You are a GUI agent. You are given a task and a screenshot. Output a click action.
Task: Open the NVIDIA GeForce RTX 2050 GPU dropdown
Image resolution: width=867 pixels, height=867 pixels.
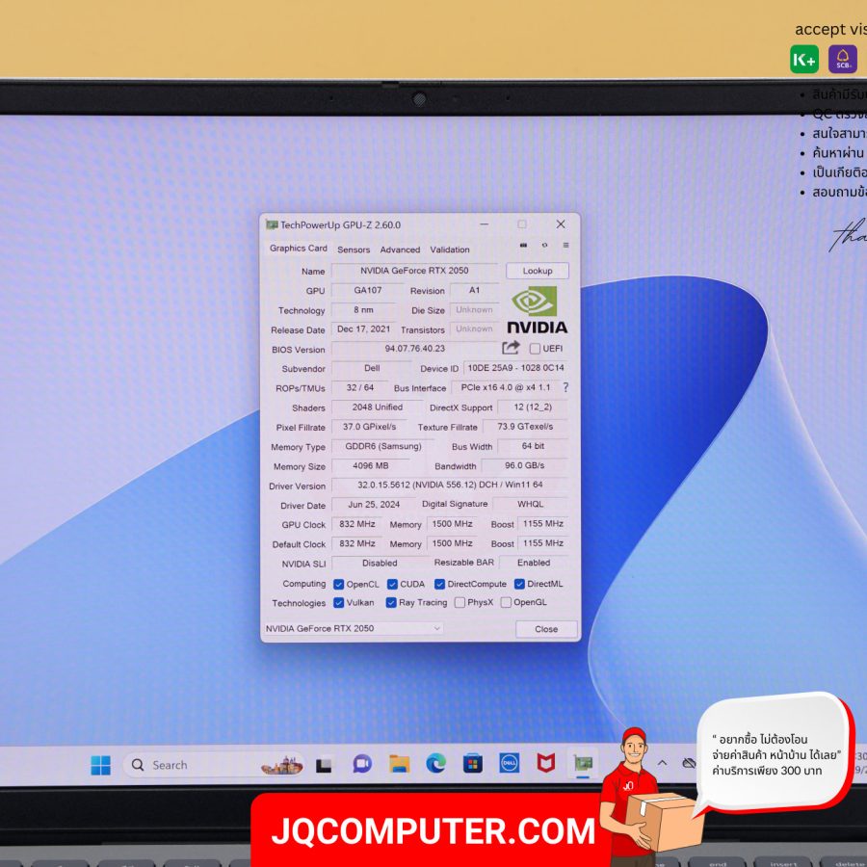pos(353,629)
